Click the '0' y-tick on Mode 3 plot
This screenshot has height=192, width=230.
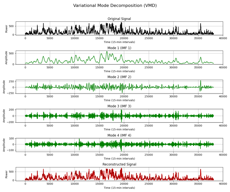(13, 116)
